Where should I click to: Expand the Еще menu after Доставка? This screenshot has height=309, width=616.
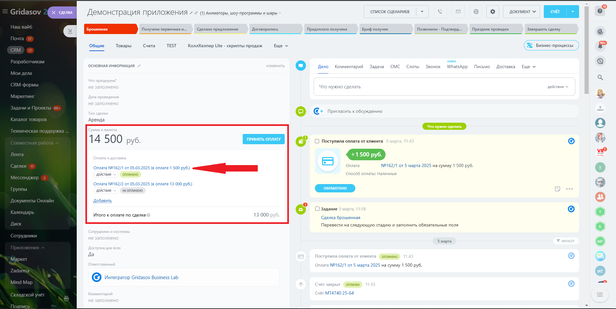[529, 67]
